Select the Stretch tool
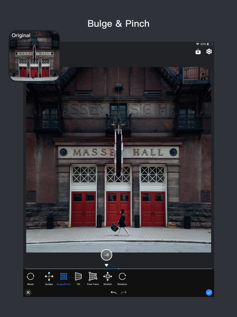The width and height of the screenshot is (237, 317). point(108,279)
